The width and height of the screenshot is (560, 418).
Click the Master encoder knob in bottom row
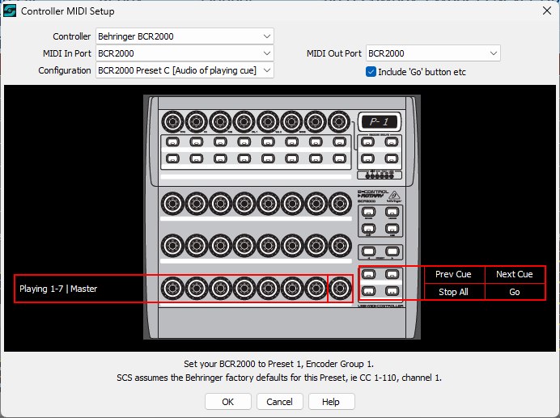[x=340, y=288]
